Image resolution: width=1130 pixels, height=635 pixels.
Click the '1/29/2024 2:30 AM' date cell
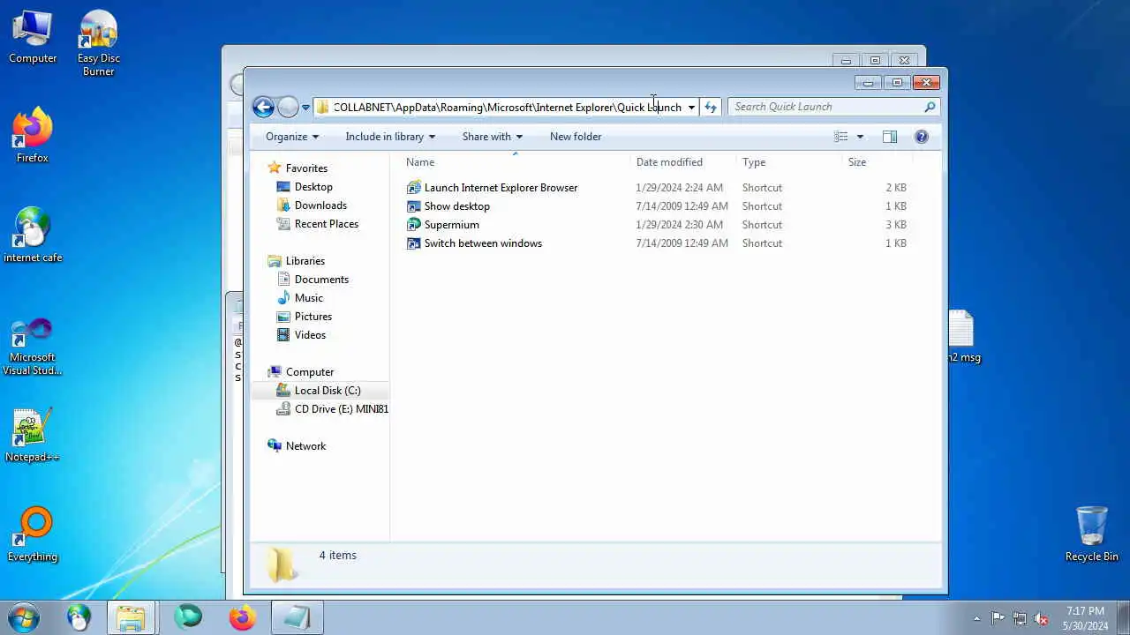point(679,225)
